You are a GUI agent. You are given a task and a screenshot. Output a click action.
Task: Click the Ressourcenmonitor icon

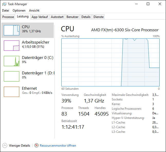(36, 146)
